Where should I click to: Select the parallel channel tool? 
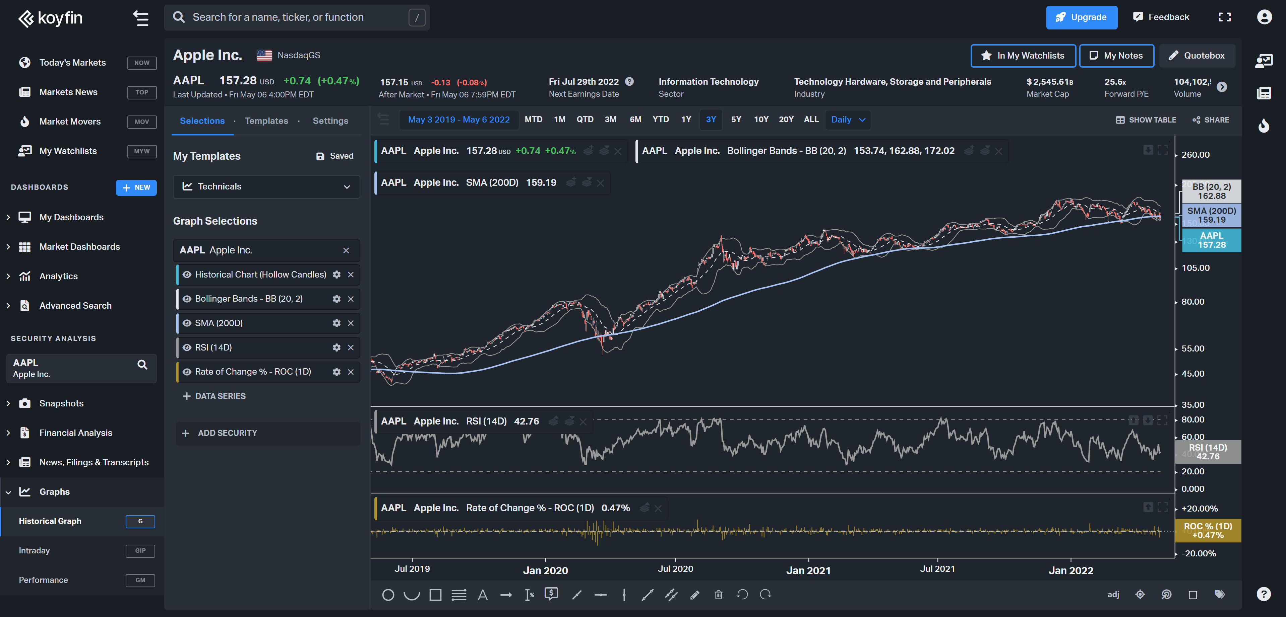point(671,595)
